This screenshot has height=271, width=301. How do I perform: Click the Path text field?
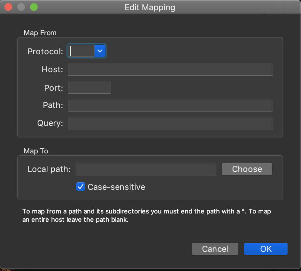(170, 105)
